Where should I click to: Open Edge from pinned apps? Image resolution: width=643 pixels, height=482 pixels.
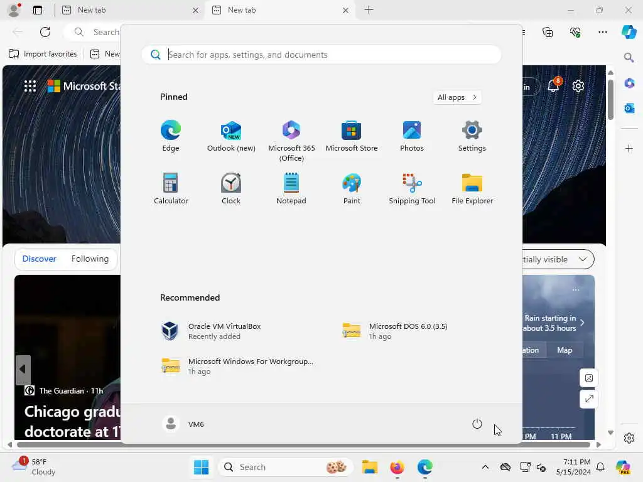pyautogui.click(x=171, y=136)
